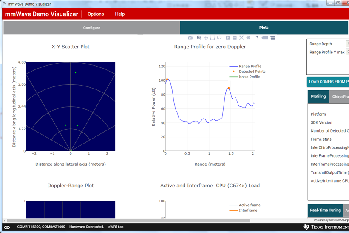Toggle Noise Profile legend entry
Viewport: 349px width, 233px height.
tap(244, 77)
